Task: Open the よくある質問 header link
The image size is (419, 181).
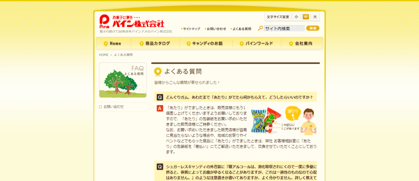Action: tap(241, 29)
